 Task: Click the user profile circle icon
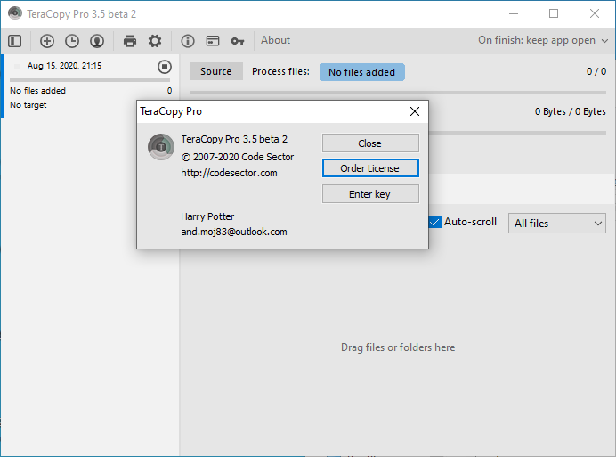(x=97, y=41)
